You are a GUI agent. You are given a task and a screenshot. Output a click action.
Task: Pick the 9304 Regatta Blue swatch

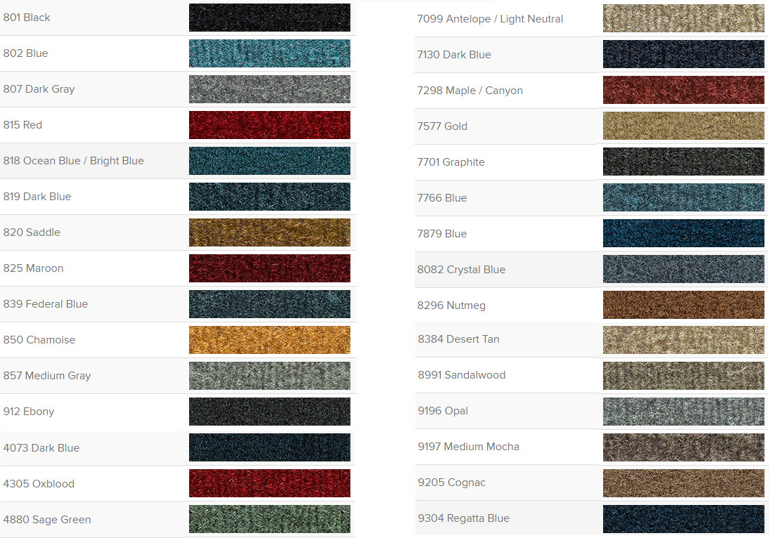684,519
